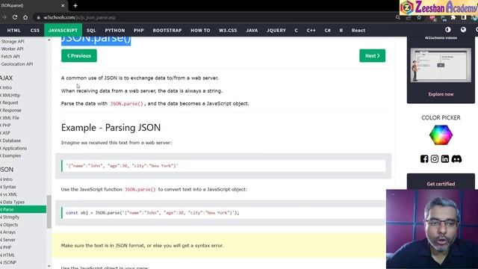This screenshot has width=478, height=269.
Task: Open the BOOTSTRAP tutorial tab
Action: [x=167, y=30]
